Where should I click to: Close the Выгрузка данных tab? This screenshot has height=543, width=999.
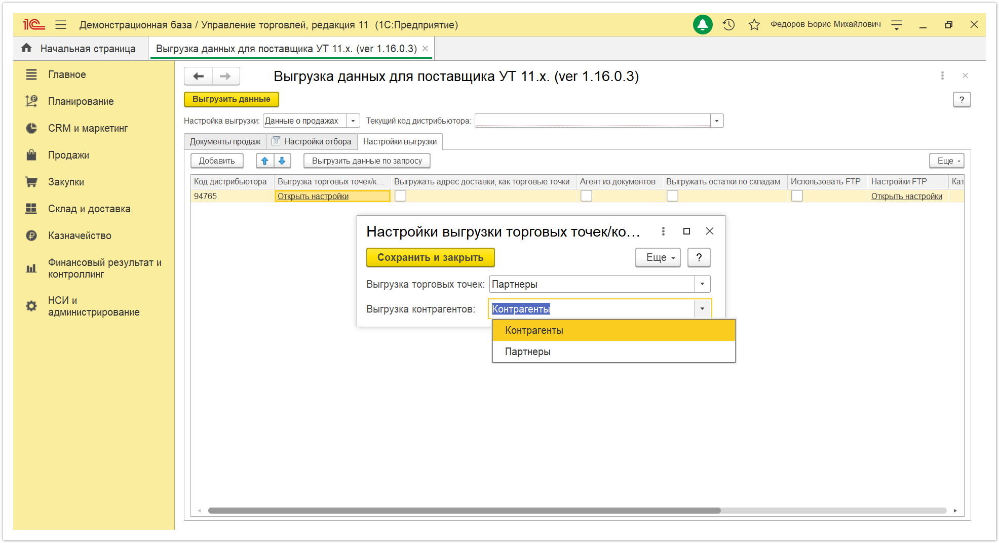(x=426, y=48)
